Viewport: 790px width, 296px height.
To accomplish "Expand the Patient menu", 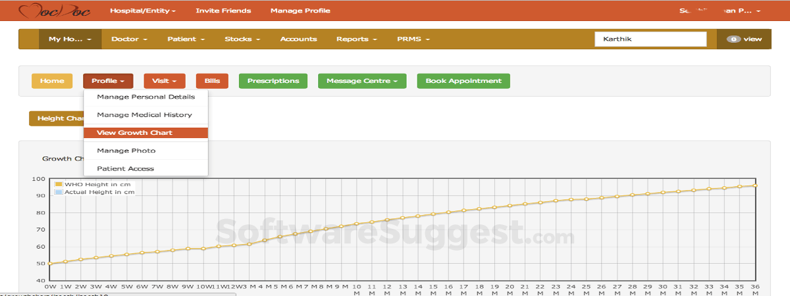I will 186,39.
